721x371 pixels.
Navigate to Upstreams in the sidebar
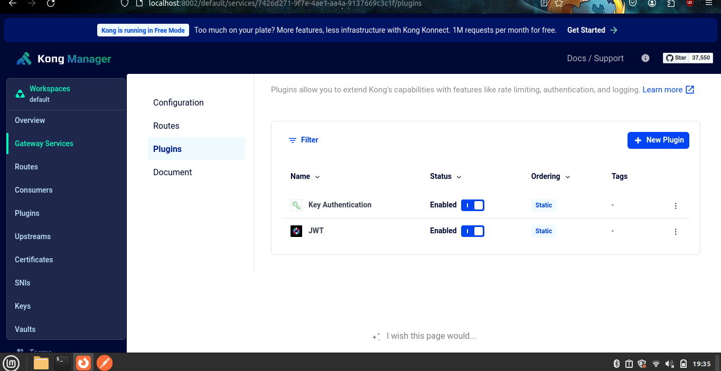[66, 236]
